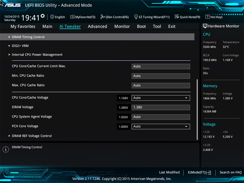Viewport: 244px width, 183px height.
Task: Click Last Modified button
Action: point(169,172)
